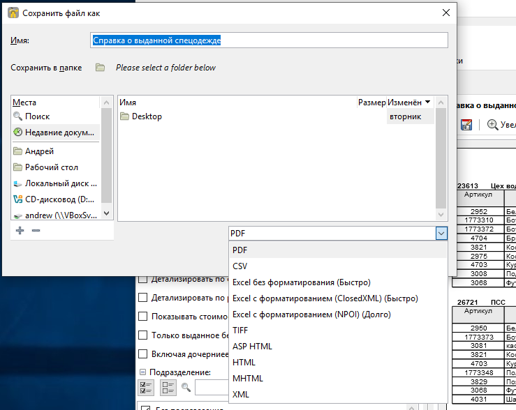Open the CD-дисковод drive location
Screen dimensions: 516x410
click(x=56, y=199)
